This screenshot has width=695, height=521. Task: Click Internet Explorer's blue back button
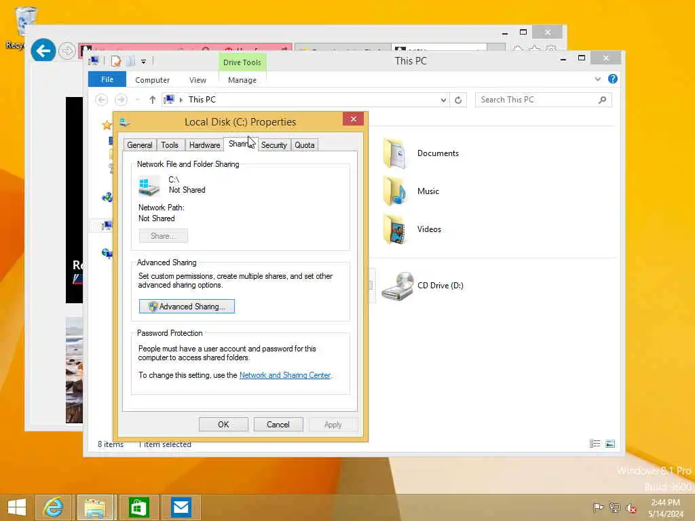point(43,50)
